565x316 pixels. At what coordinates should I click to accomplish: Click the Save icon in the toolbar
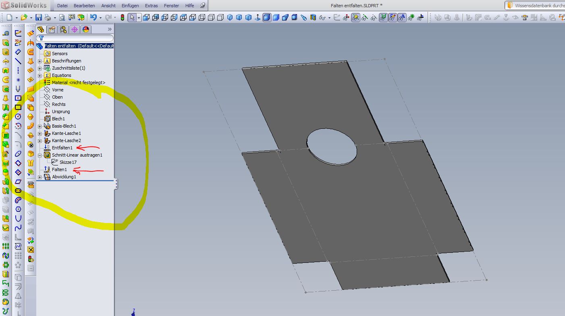pos(39,17)
